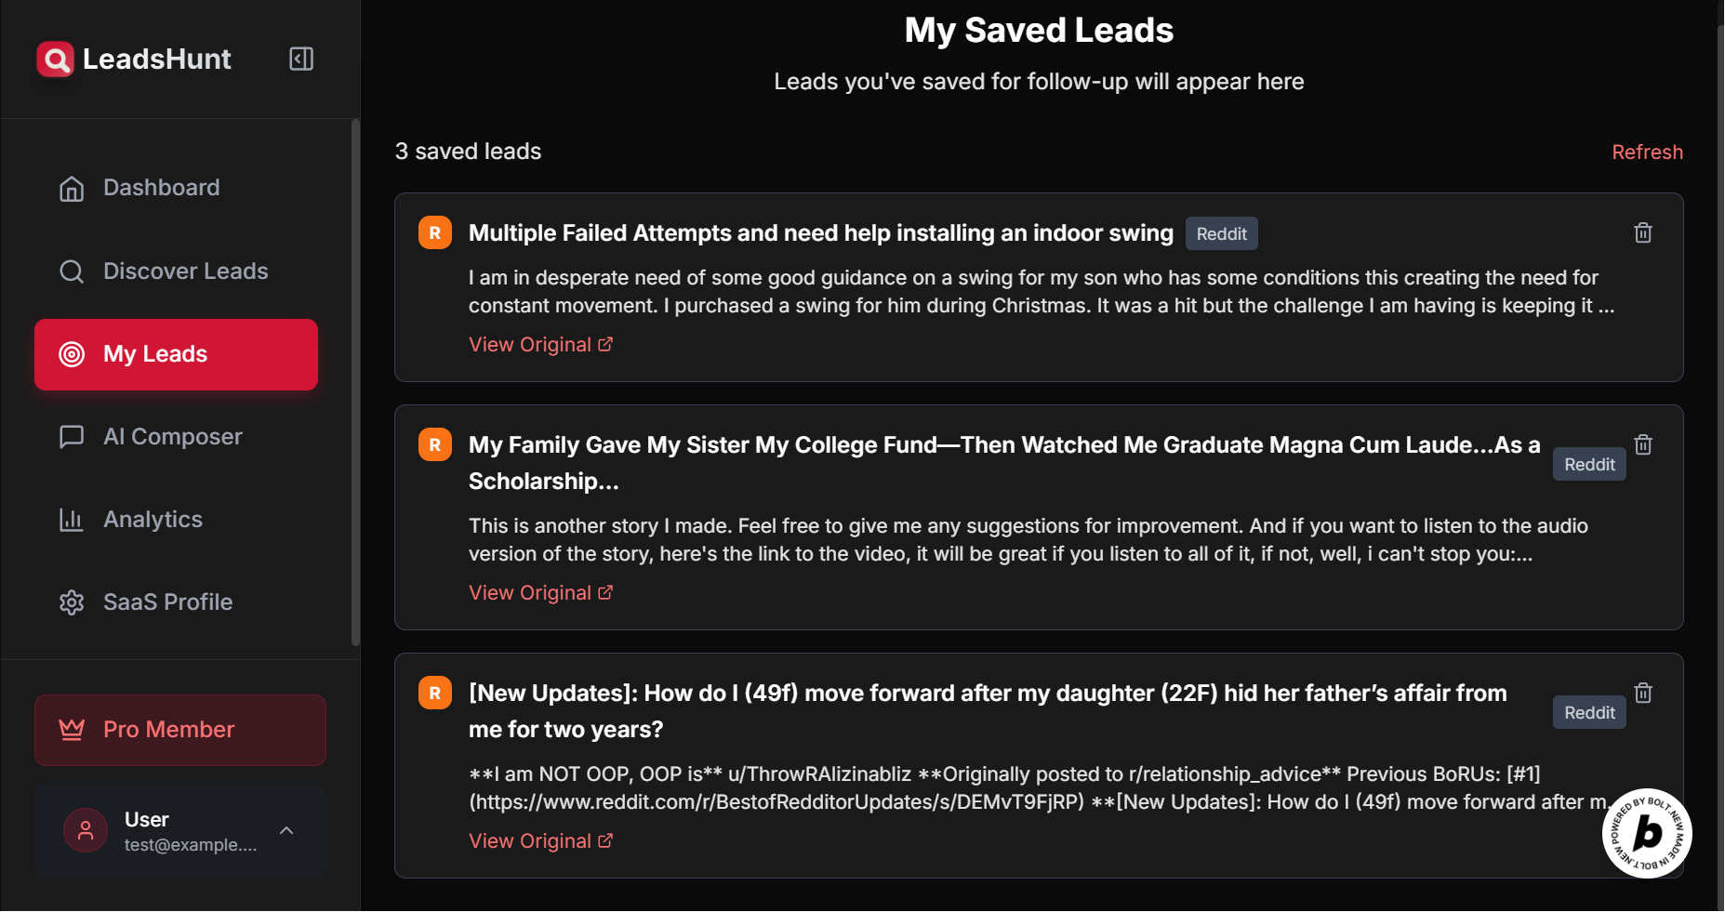The width and height of the screenshot is (1725, 912).
Task: Refresh the saved leads list
Action: (1646, 152)
